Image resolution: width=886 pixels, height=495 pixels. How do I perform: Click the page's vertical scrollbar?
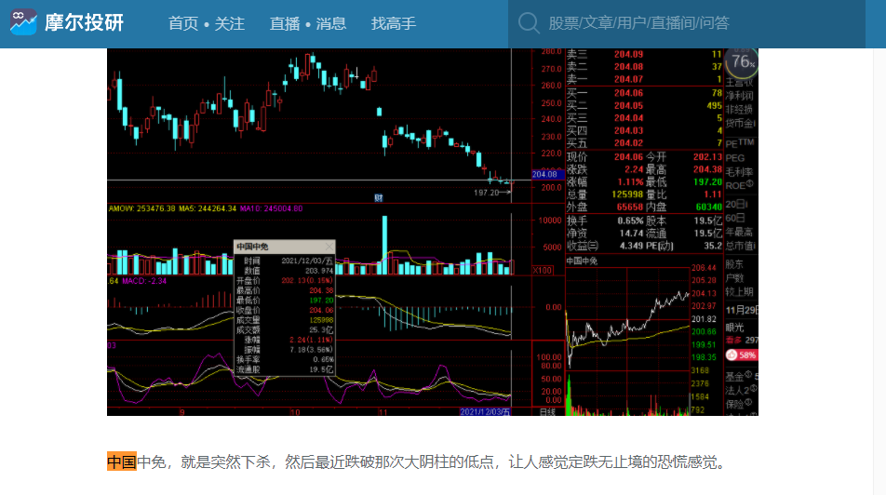(x=879, y=272)
